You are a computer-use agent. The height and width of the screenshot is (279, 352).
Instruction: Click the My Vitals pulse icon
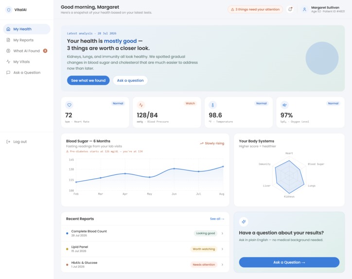(8, 62)
